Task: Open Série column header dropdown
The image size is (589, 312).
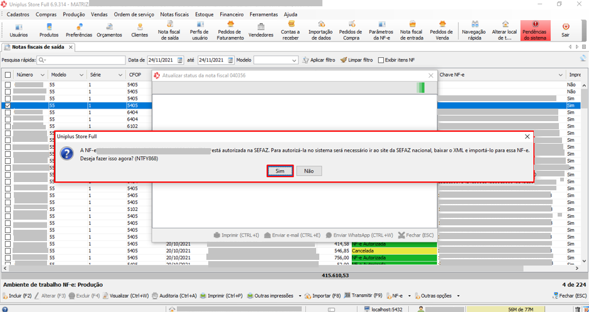Action: click(120, 75)
